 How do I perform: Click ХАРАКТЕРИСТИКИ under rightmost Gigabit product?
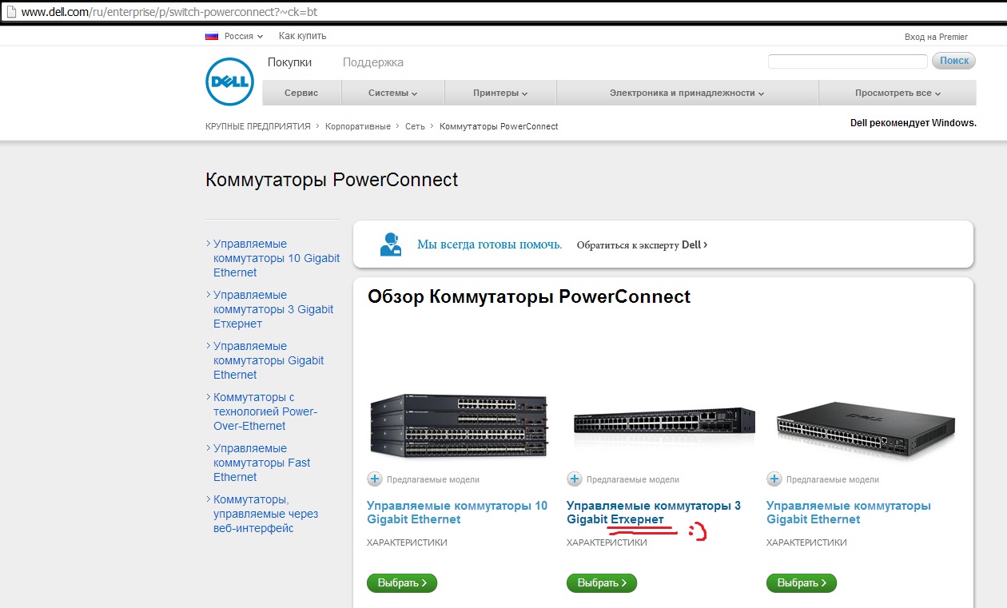tap(806, 542)
